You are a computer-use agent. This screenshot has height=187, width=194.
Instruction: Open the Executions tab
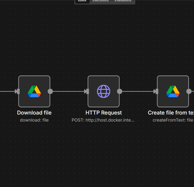[101, 1]
